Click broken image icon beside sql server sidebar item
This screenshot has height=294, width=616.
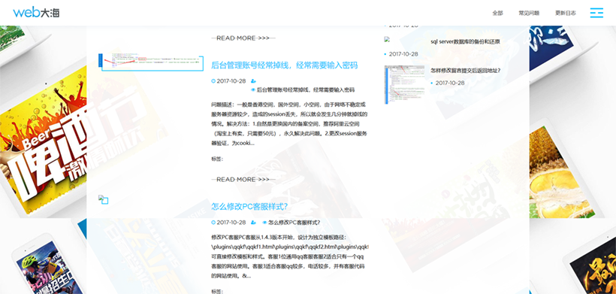[x=387, y=39]
